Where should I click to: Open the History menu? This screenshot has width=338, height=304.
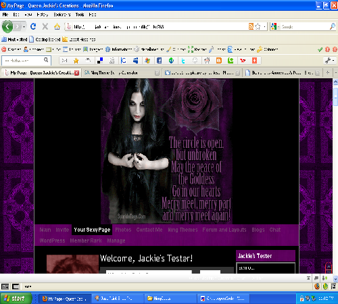[43, 15]
